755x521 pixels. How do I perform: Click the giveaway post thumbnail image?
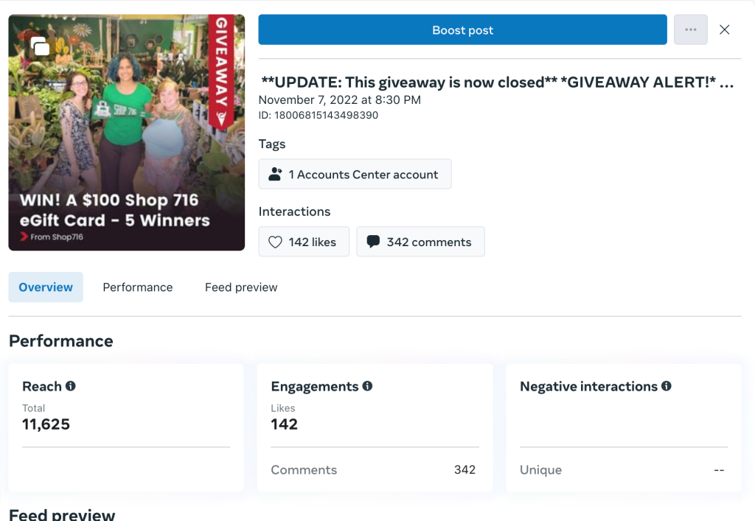(x=126, y=133)
